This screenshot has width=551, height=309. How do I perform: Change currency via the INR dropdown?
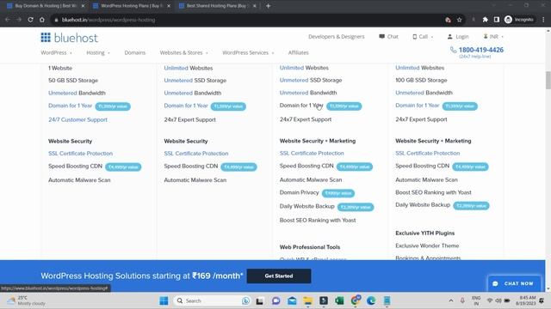pyautogui.click(x=493, y=36)
